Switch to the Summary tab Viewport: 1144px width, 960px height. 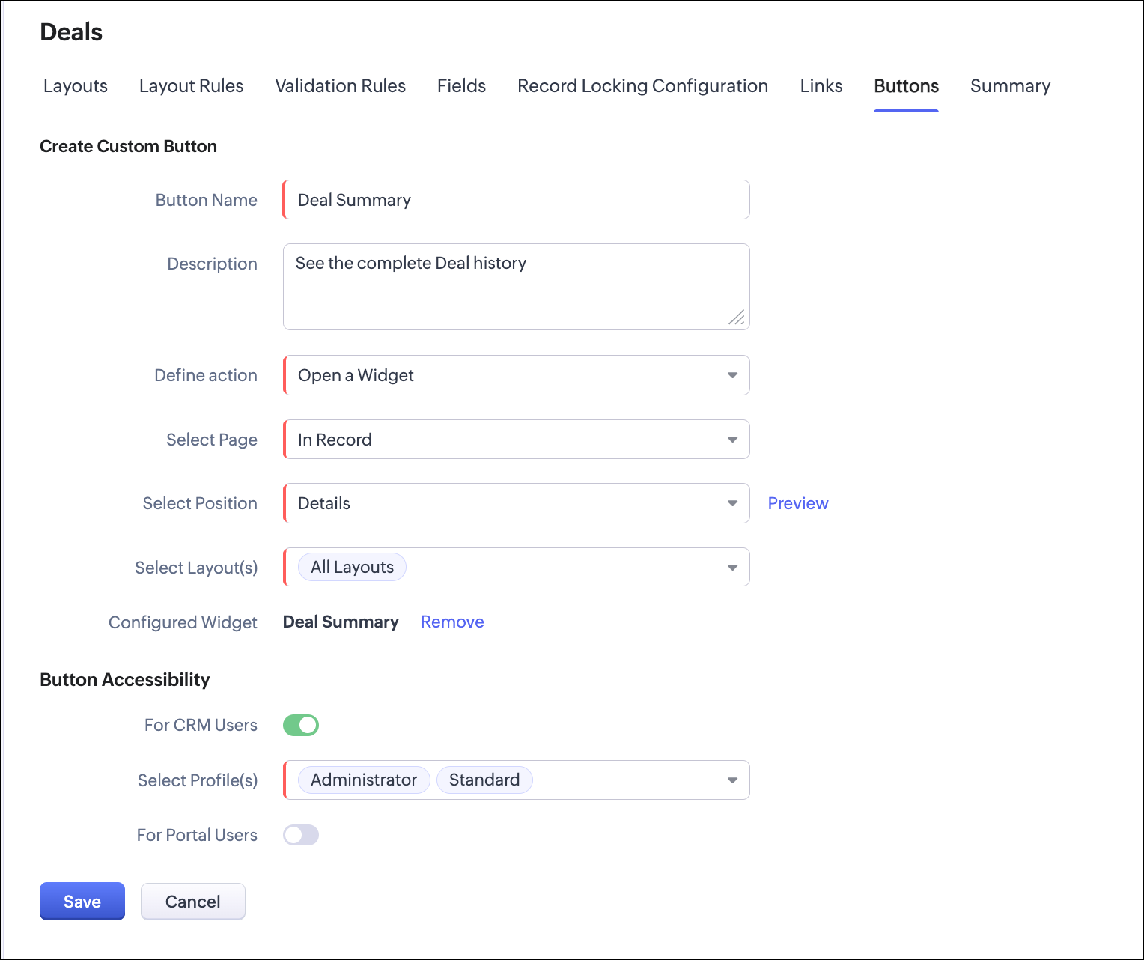tap(1010, 86)
